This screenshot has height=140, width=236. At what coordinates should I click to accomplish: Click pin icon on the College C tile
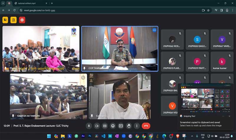[x=92, y=116]
